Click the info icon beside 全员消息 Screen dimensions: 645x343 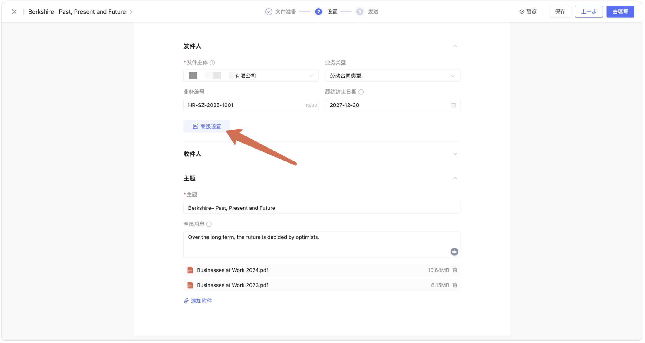click(x=209, y=224)
